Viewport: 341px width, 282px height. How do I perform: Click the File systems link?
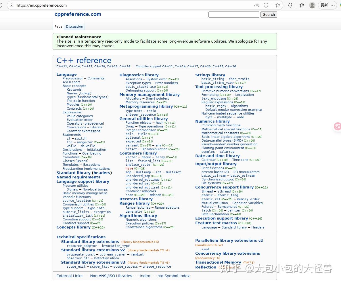pos(211,183)
